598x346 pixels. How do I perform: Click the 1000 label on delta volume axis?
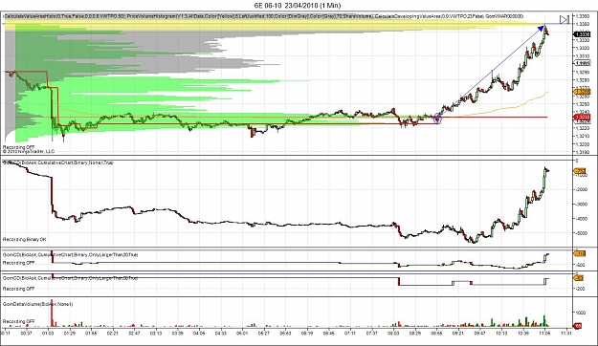point(581,313)
